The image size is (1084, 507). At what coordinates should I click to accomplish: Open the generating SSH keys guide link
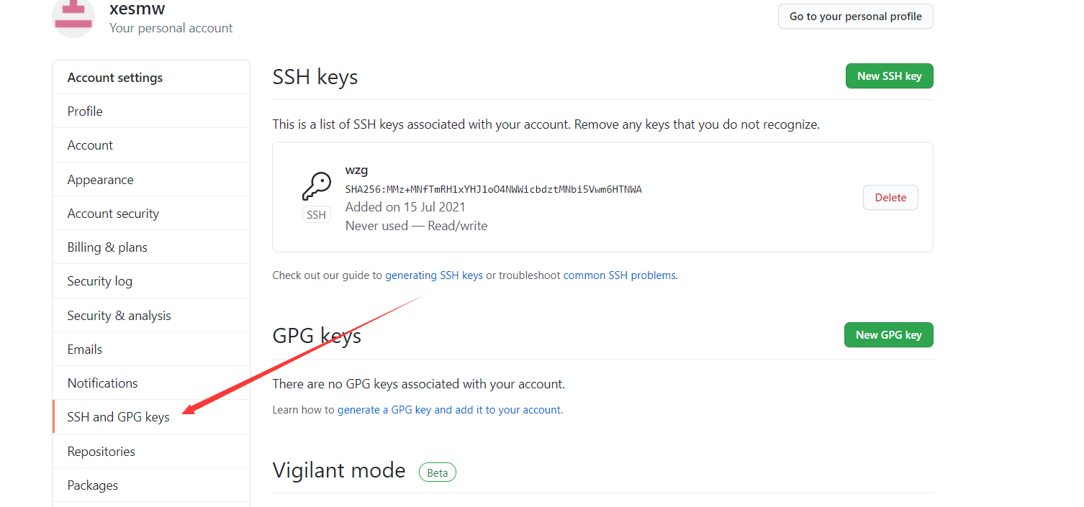434,275
